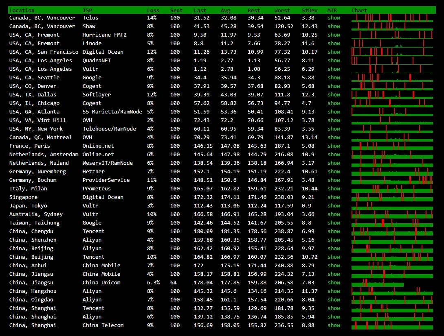
Task: Click 'Australia, Sydney' location cell
Action: point(36,214)
